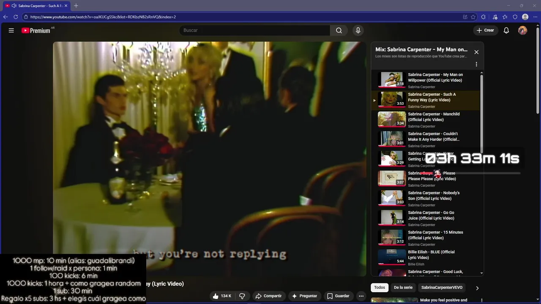Select the De la serie chip
Screen dimensions: 541x304
403,288
